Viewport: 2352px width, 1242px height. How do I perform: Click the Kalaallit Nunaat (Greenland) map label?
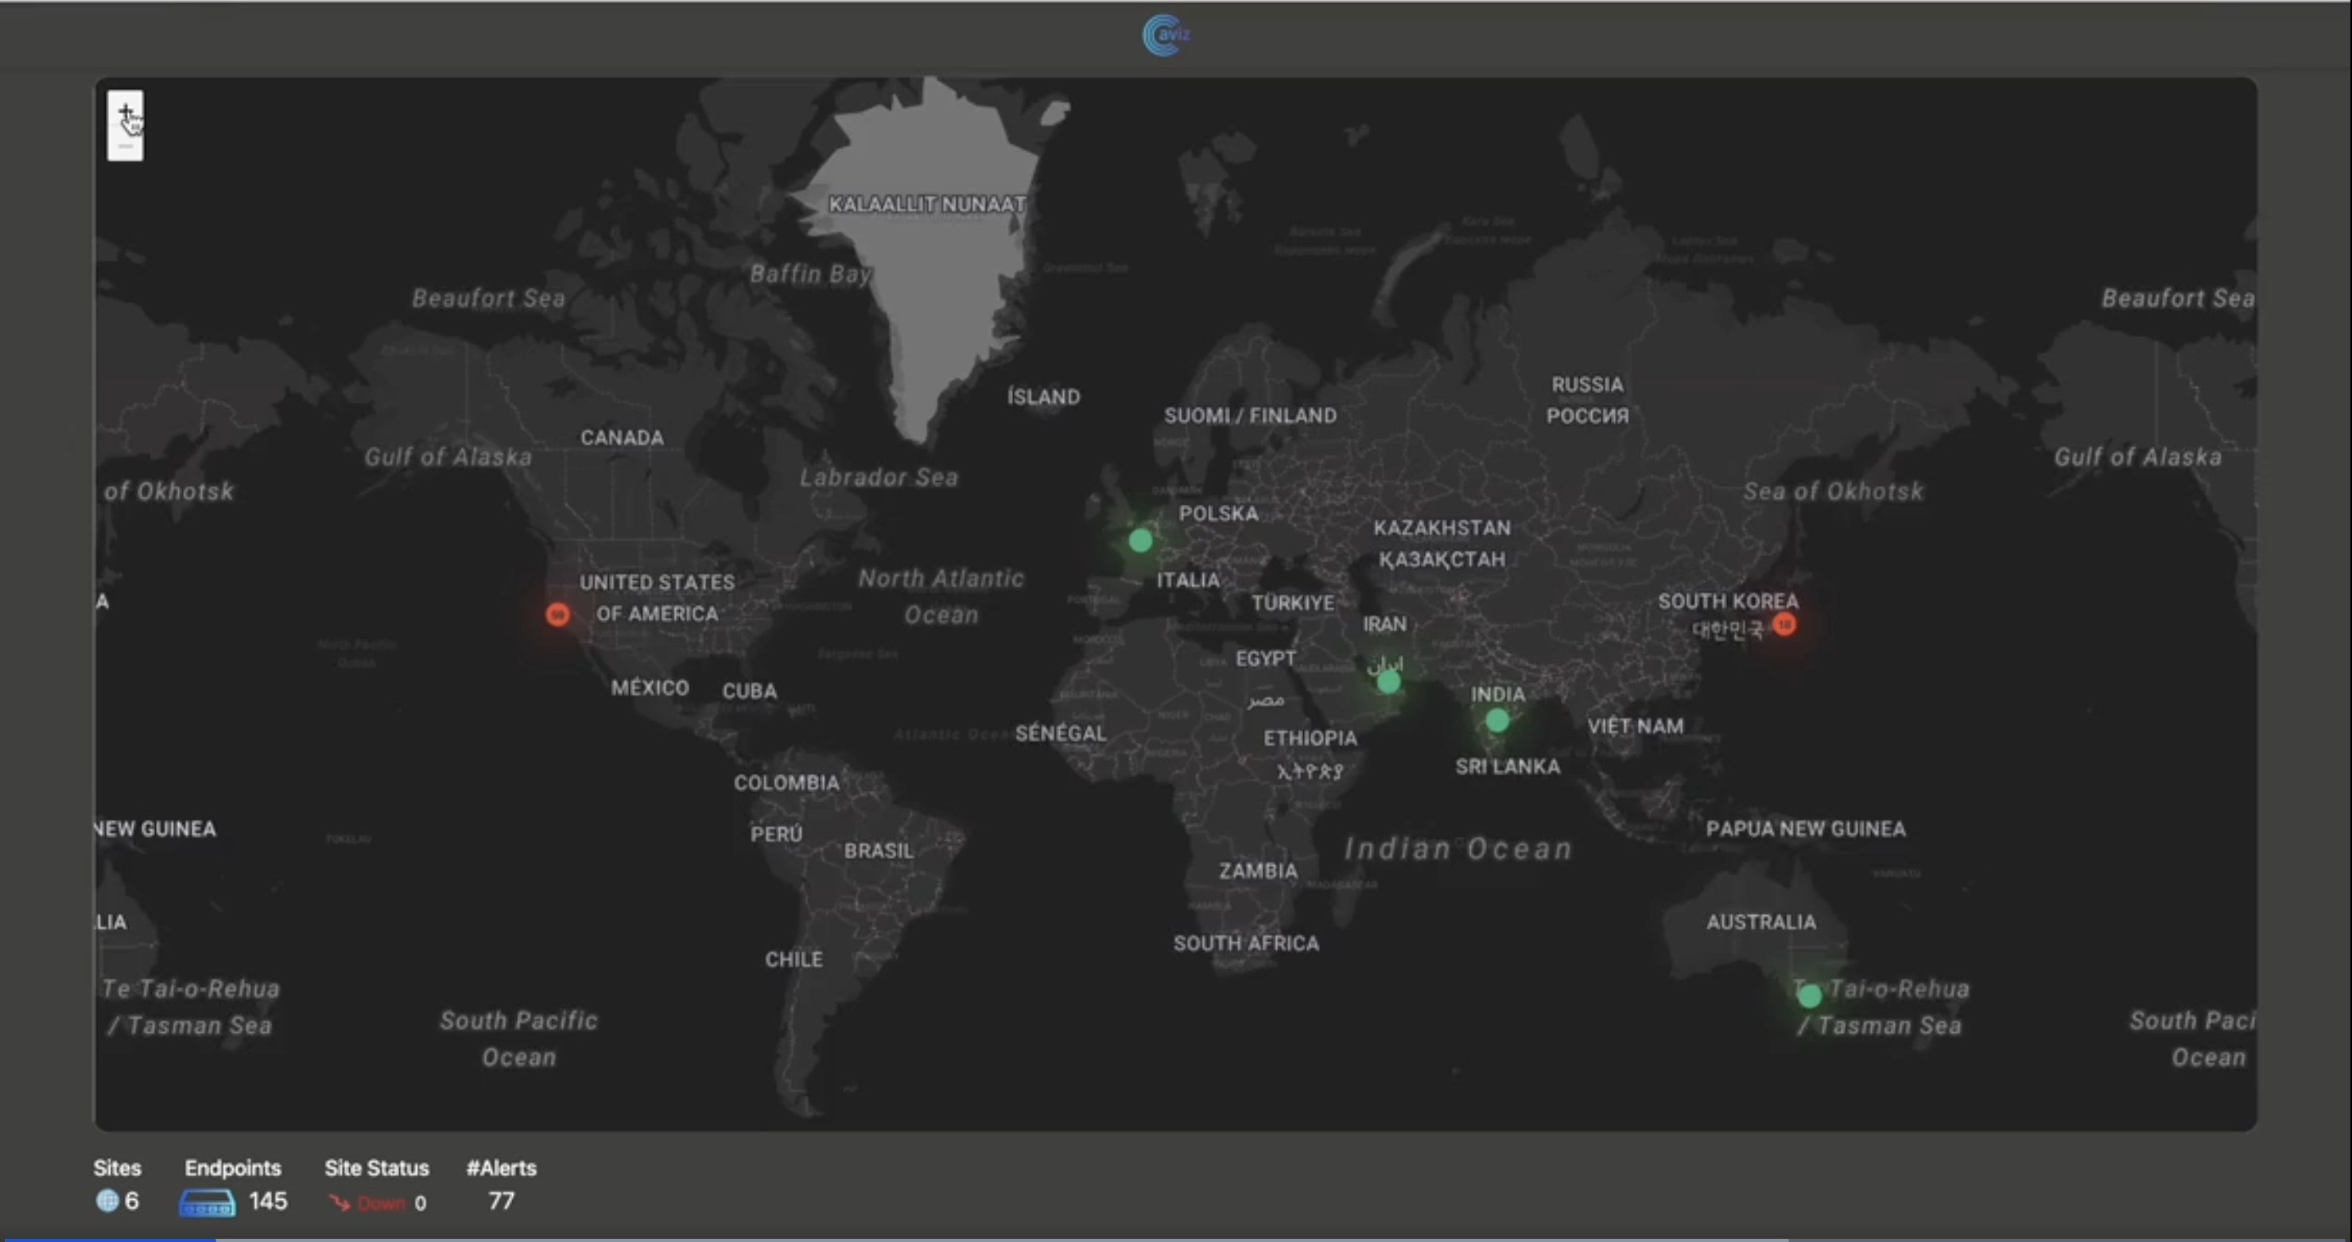tap(926, 204)
